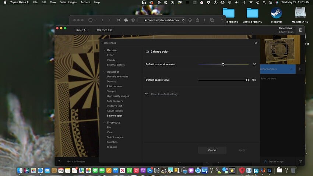Open the Wi-Fi menu bar icon
Viewport: 313px width, 176px height.
click(251, 3)
